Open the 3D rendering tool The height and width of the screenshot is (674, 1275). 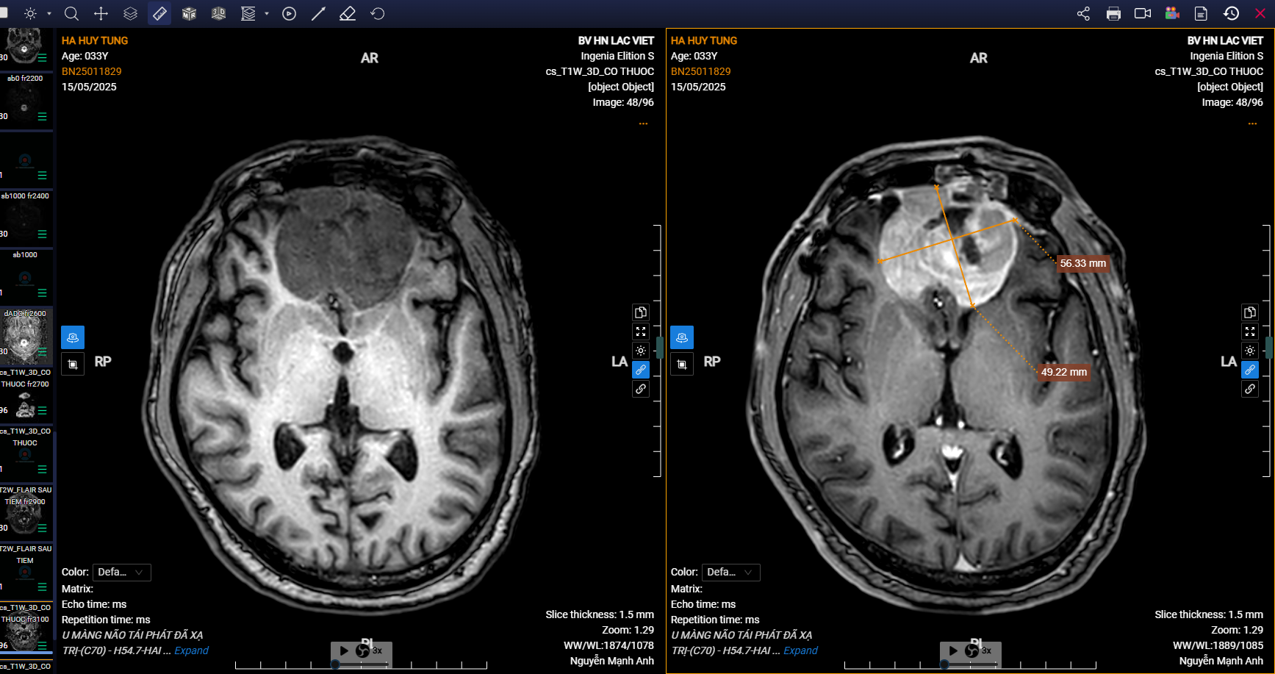click(218, 14)
